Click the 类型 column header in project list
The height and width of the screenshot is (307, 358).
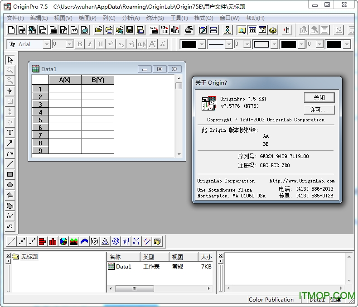[155, 257]
